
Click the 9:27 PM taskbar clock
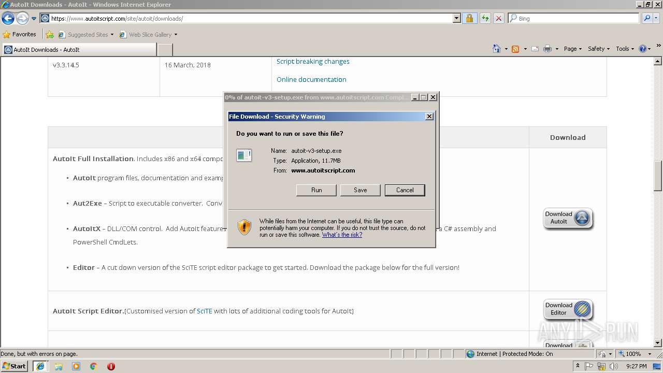coord(636,366)
